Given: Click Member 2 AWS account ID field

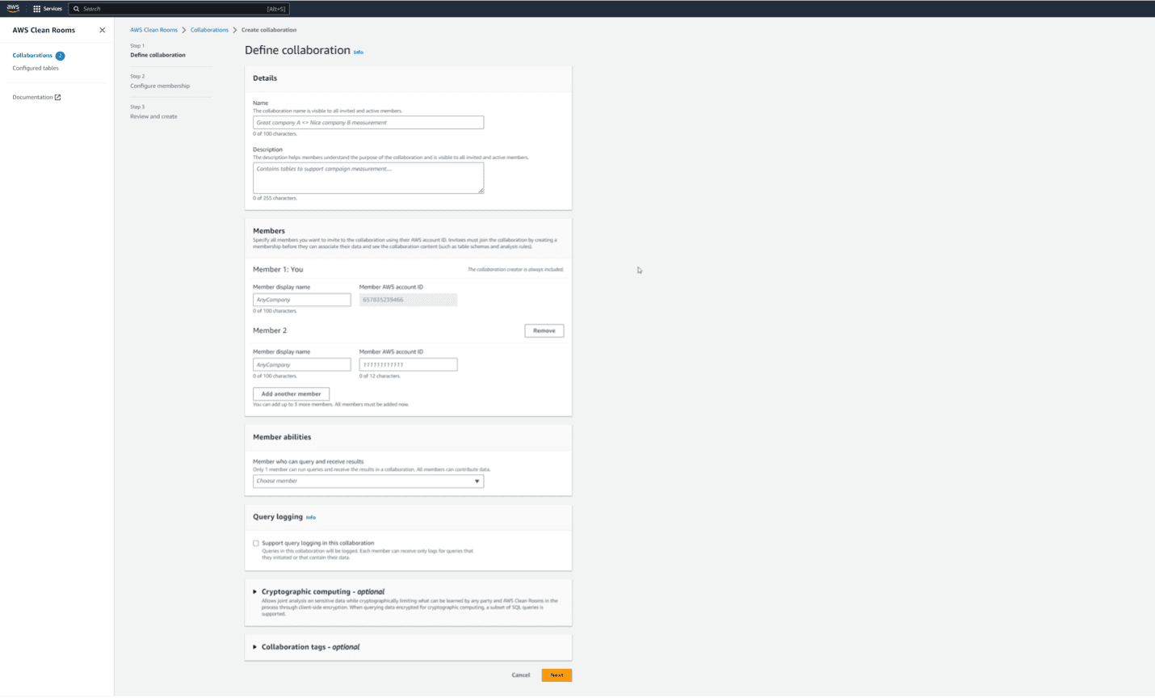Looking at the screenshot, I should pos(408,364).
